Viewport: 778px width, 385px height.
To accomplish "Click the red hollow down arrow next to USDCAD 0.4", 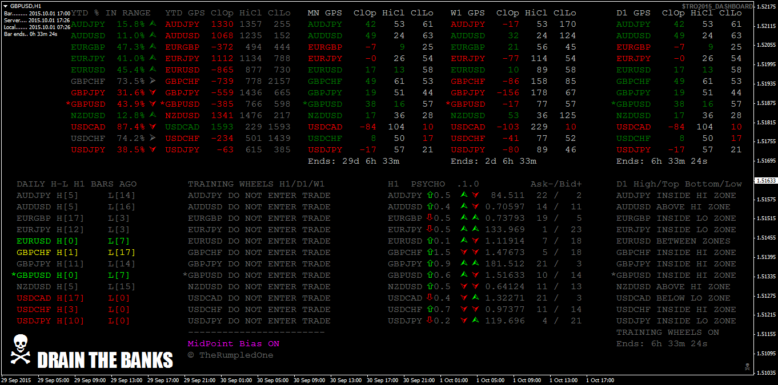I will (430, 298).
